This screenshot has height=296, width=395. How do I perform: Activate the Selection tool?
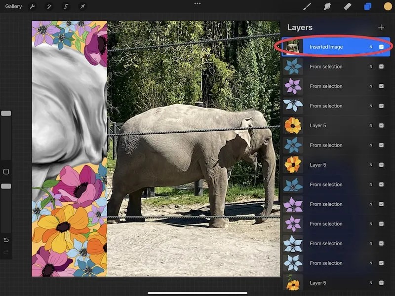[67, 6]
